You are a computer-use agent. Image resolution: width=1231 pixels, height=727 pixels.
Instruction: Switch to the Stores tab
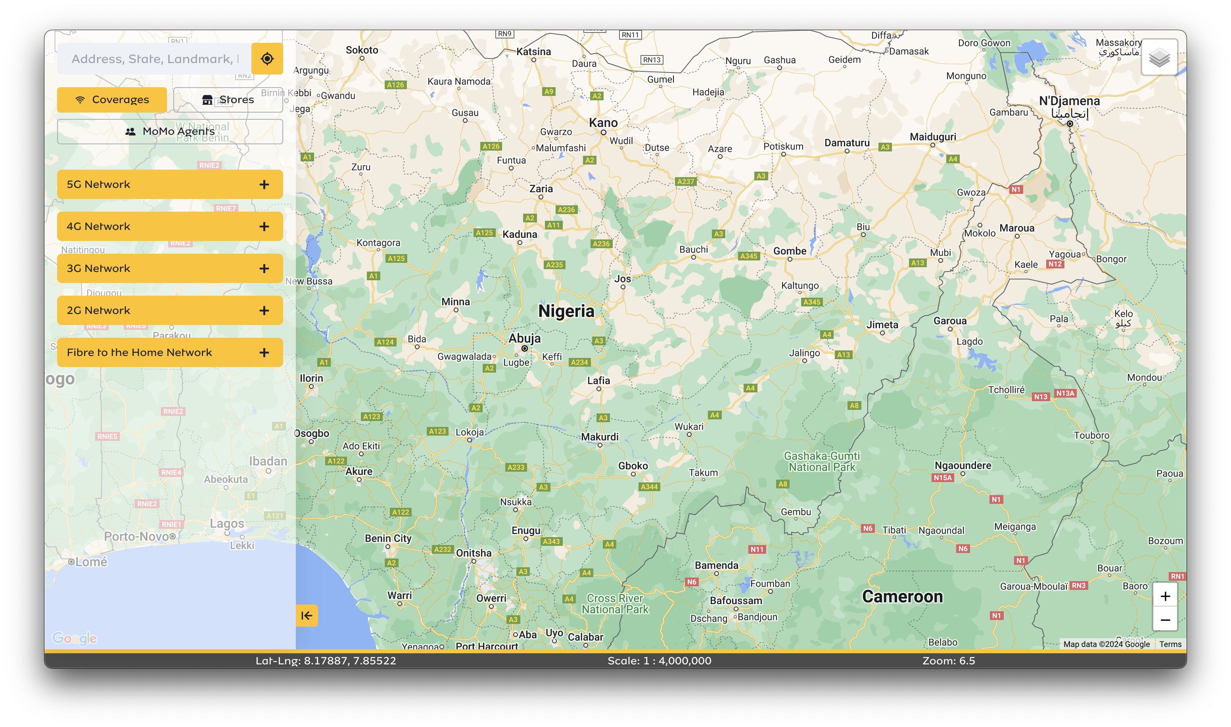(228, 100)
